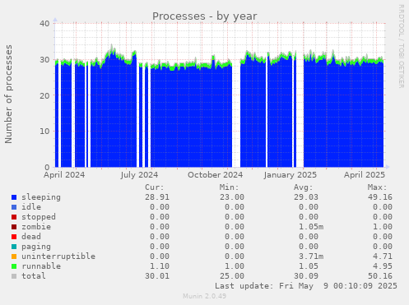Click the y-axis label 40
This screenshot has width=409, height=305.
44,23
